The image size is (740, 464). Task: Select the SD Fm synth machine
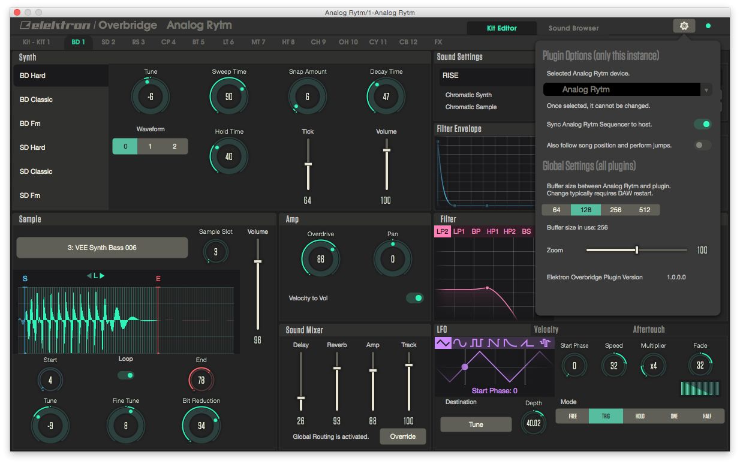[61, 195]
